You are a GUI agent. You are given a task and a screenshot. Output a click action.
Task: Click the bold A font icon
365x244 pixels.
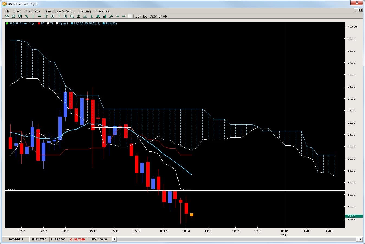click(98, 16)
